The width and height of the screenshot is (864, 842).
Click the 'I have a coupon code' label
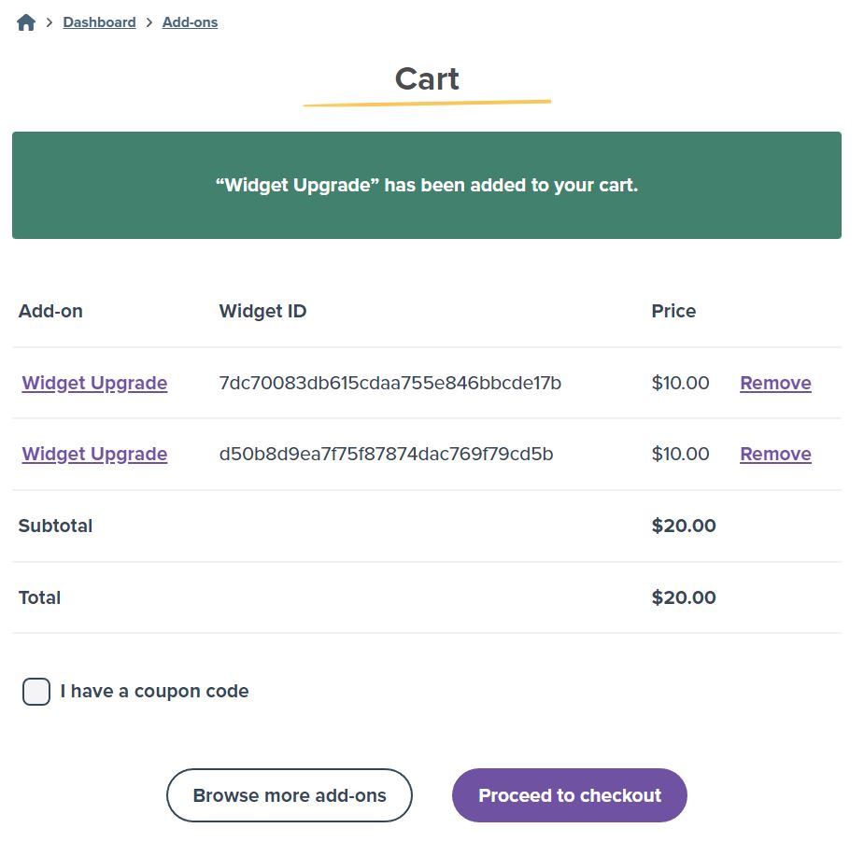coord(154,691)
